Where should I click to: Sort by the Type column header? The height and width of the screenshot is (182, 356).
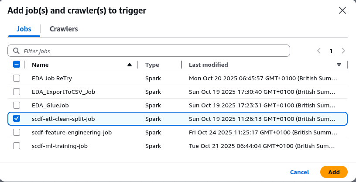(152, 65)
